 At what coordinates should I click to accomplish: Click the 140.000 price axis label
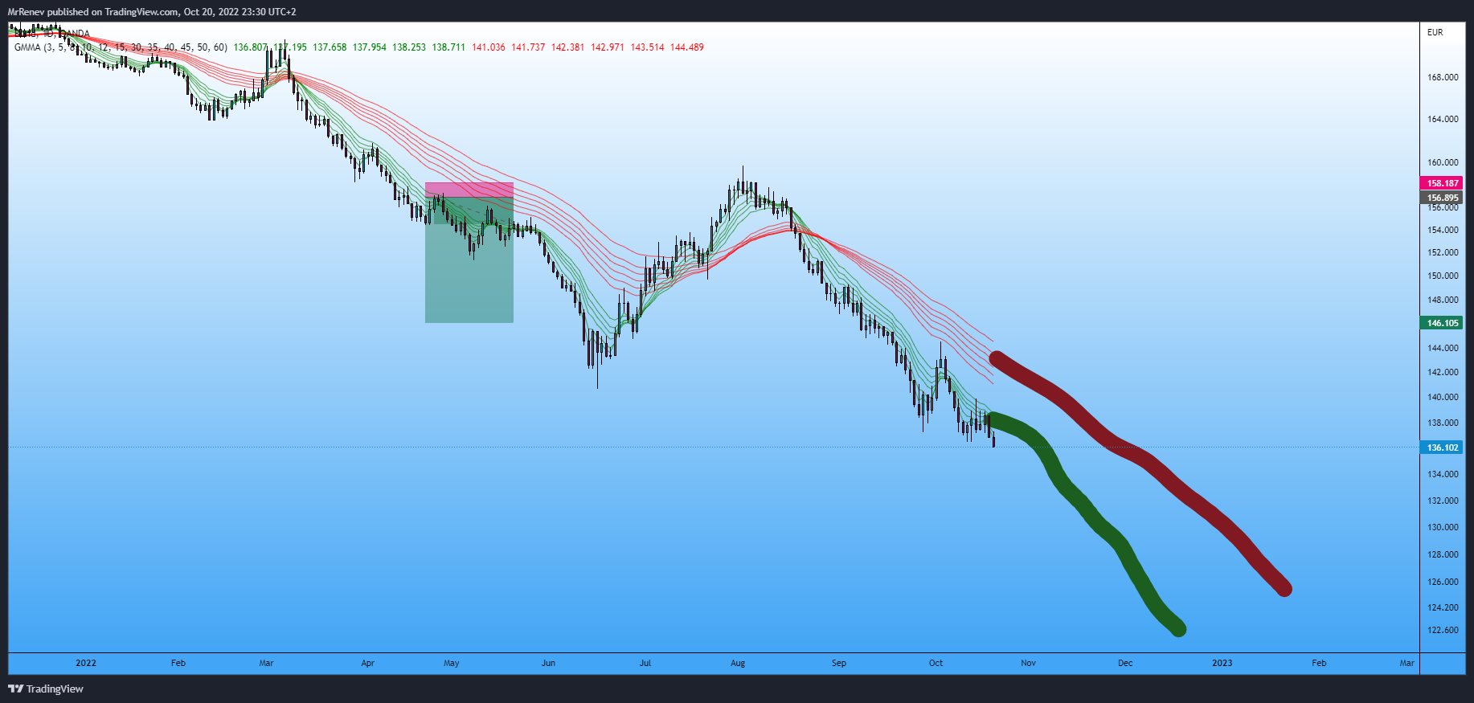1443,397
